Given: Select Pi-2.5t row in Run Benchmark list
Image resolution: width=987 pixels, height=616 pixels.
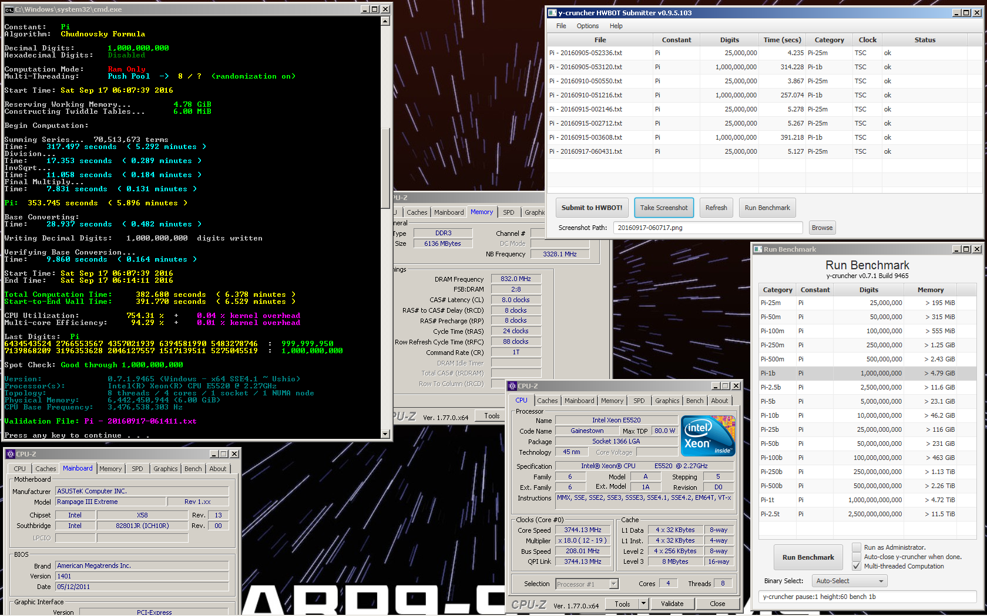Looking at the screenshot, I should (x=867, y=514).
